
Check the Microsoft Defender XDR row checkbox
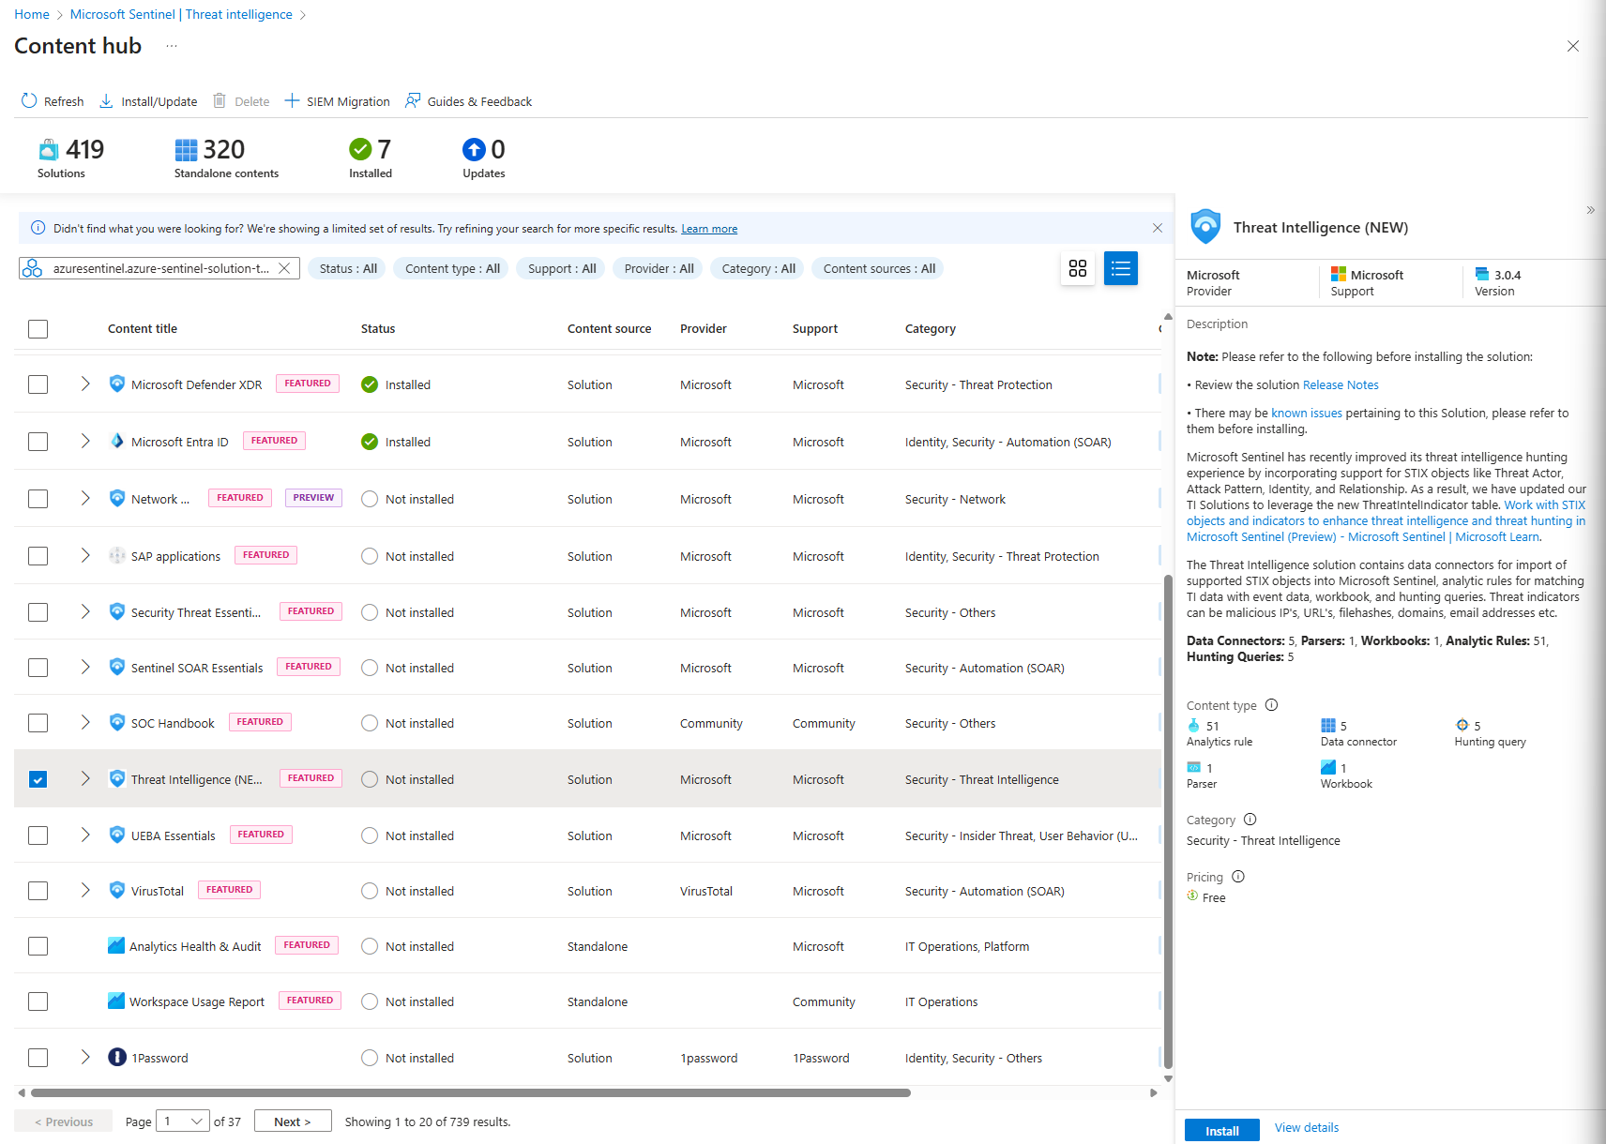click(x=38, y=384)
